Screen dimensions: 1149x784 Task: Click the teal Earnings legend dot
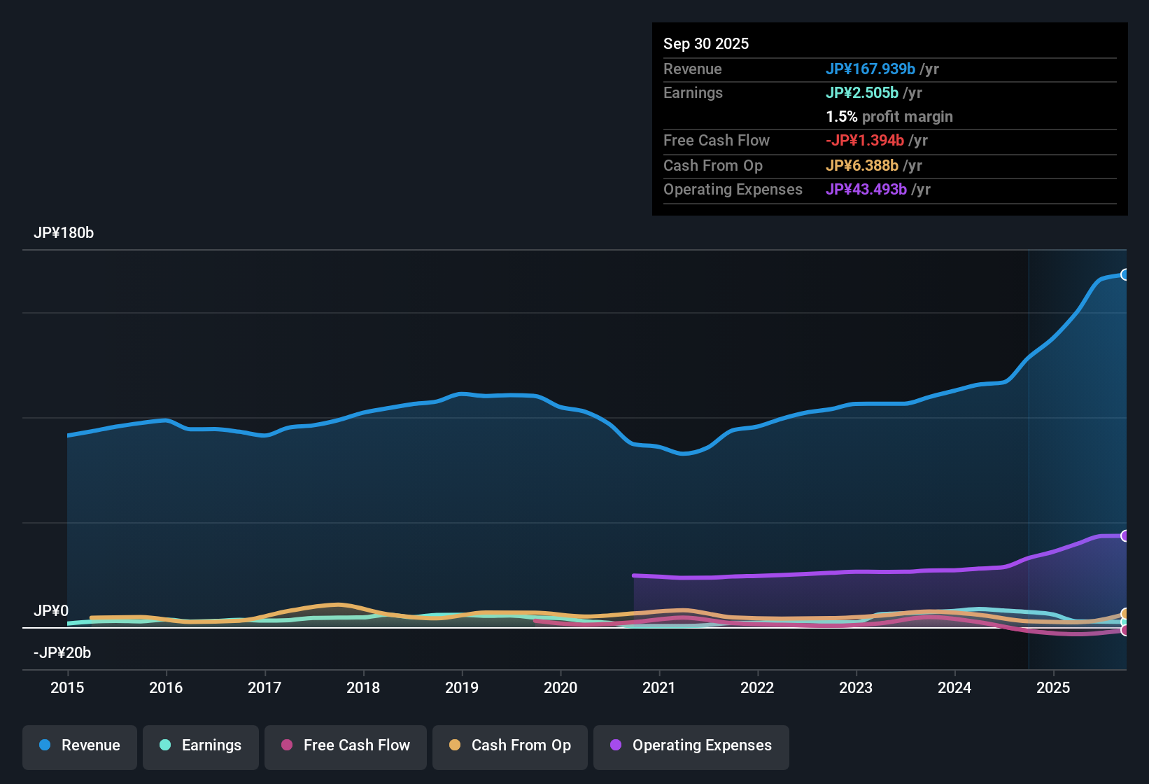click(x=165, y=745)
